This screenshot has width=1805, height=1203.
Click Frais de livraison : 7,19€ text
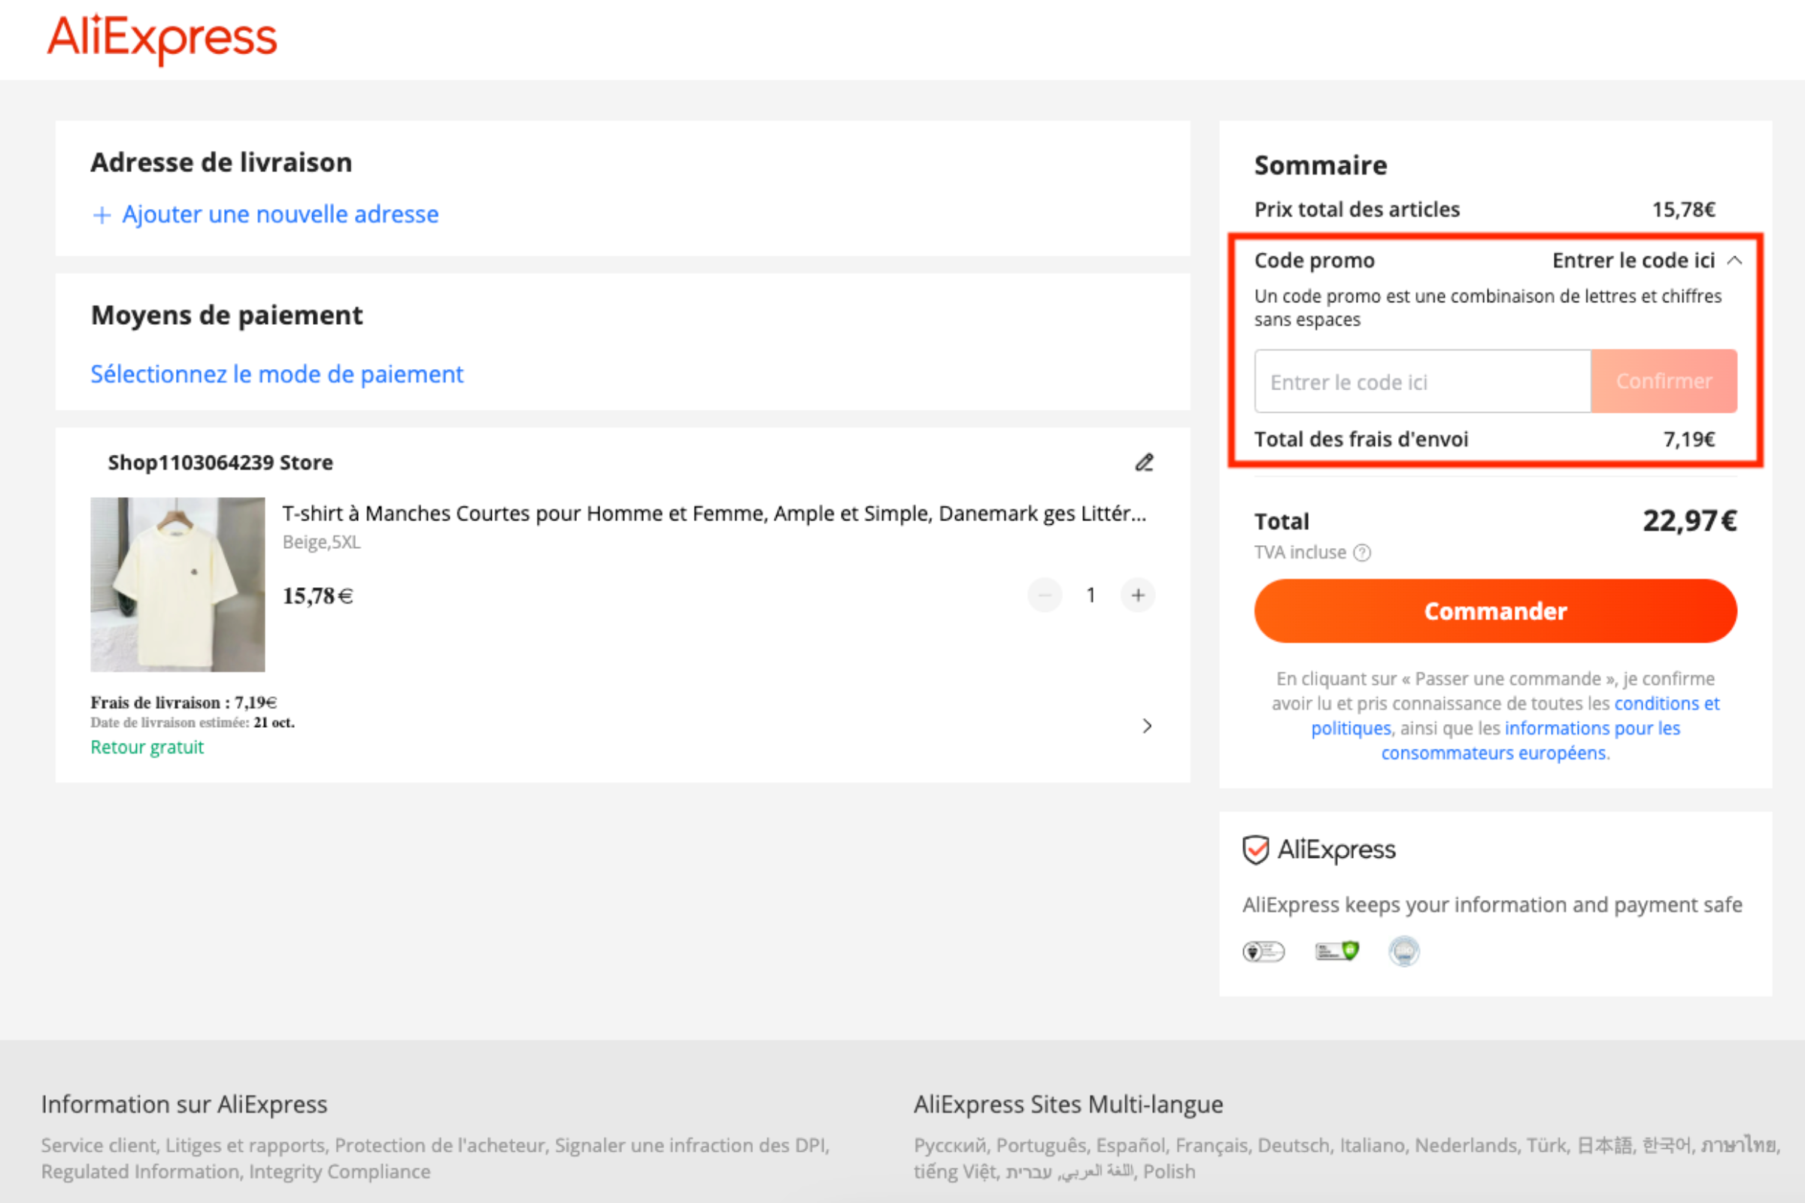tap(184, 703)
